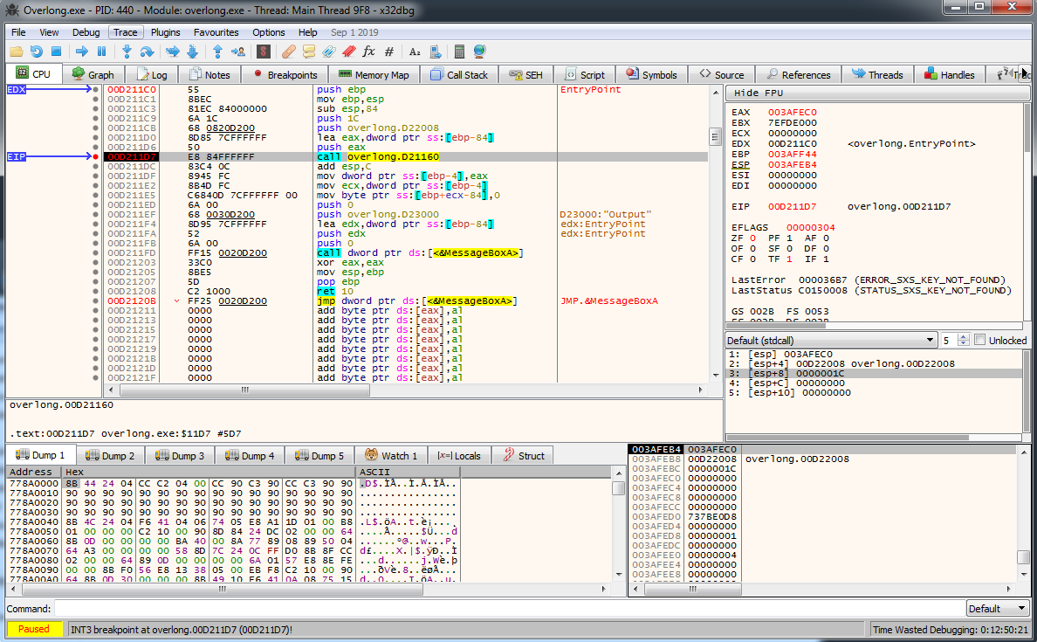Open the Log tab
This screenshot has width=1037, height=642.
(x=152, y=75)
